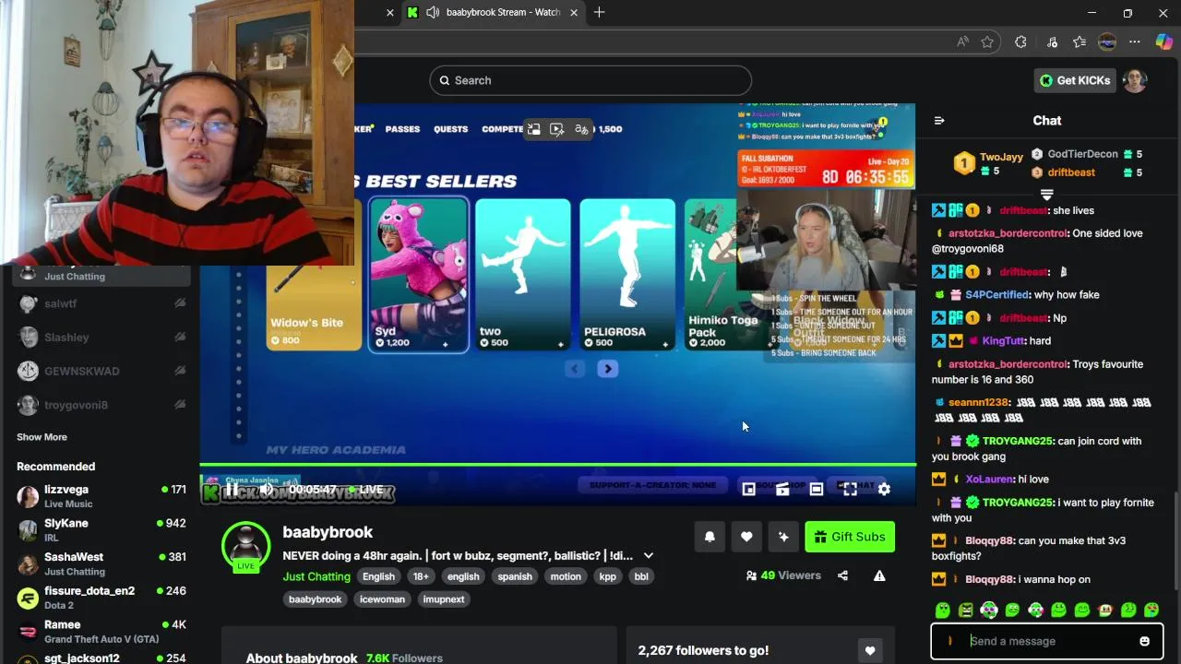Image resolution: width=1181 pixels, height=664 pixels.
Task: Report the stream with the warning triangle
Action: [879, 575]
